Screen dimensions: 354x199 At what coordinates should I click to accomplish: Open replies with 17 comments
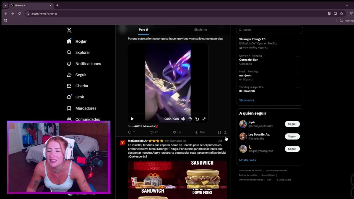[x=131, y=132]
